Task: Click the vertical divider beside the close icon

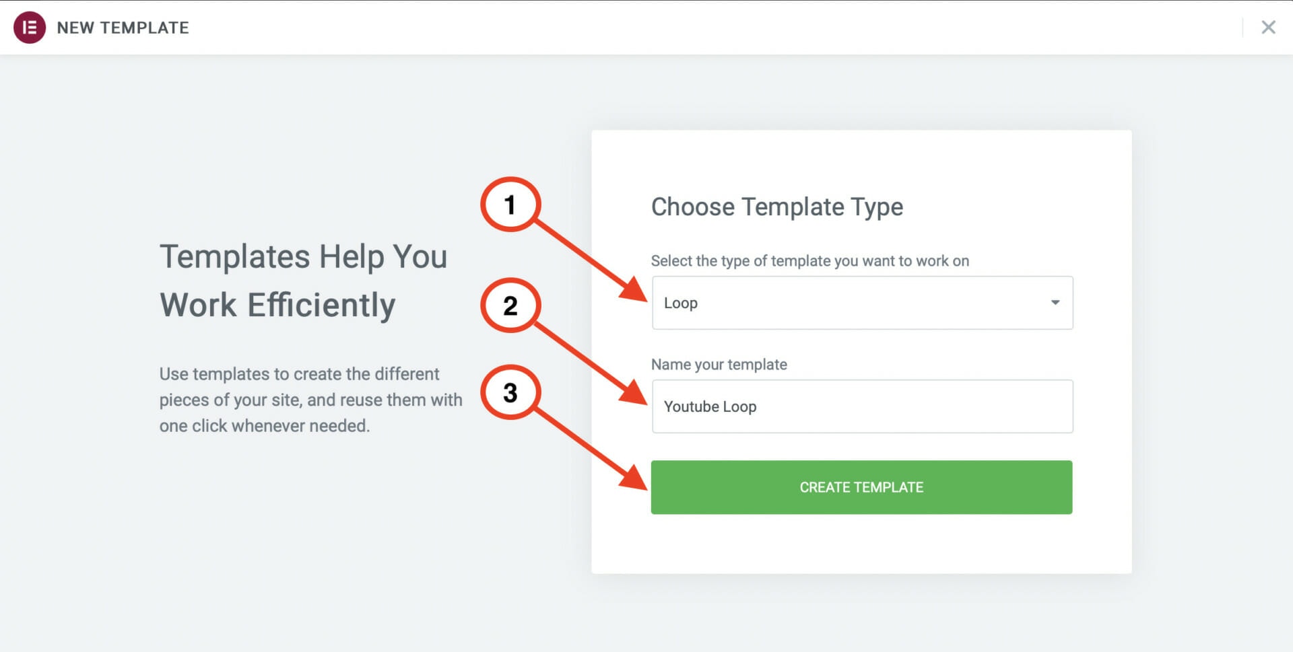Action: pyautogui.click(x=1242, y=28)
